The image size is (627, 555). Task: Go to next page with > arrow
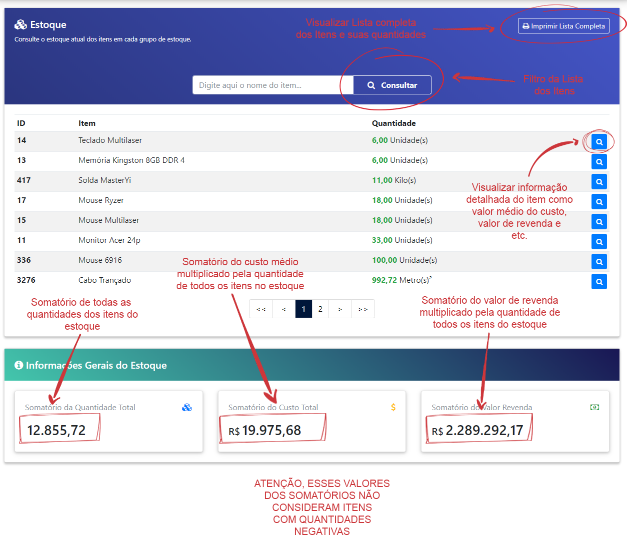click(340, 309)
